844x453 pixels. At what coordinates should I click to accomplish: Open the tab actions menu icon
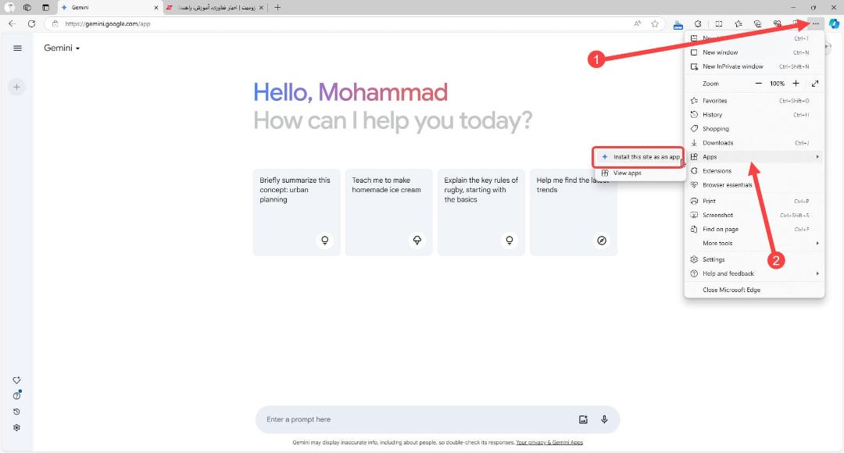click(x=46, y=8)
